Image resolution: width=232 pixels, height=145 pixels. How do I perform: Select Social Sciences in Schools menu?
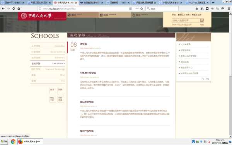pyautogui.click(x=48, y=52)
